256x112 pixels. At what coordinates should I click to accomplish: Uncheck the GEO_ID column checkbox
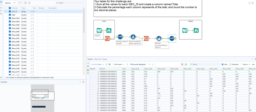pos(10,11)
